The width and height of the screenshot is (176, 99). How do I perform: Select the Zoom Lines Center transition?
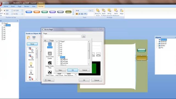[50, 55]
